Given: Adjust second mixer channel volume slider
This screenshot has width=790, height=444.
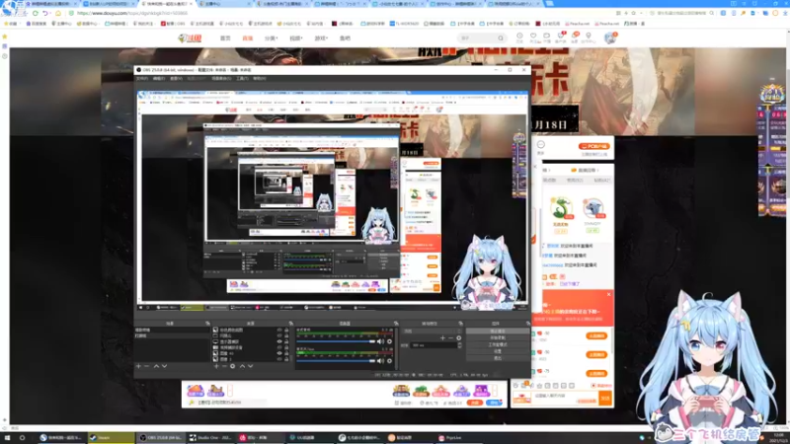Looking at the screenshot, I should point(336,360).
